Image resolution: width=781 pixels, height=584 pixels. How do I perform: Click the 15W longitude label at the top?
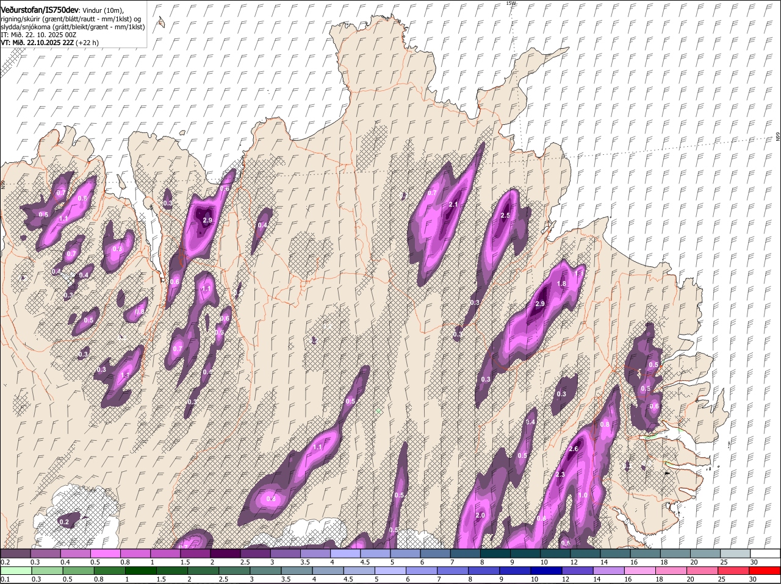pyautogui.click(x=511, y=4)
